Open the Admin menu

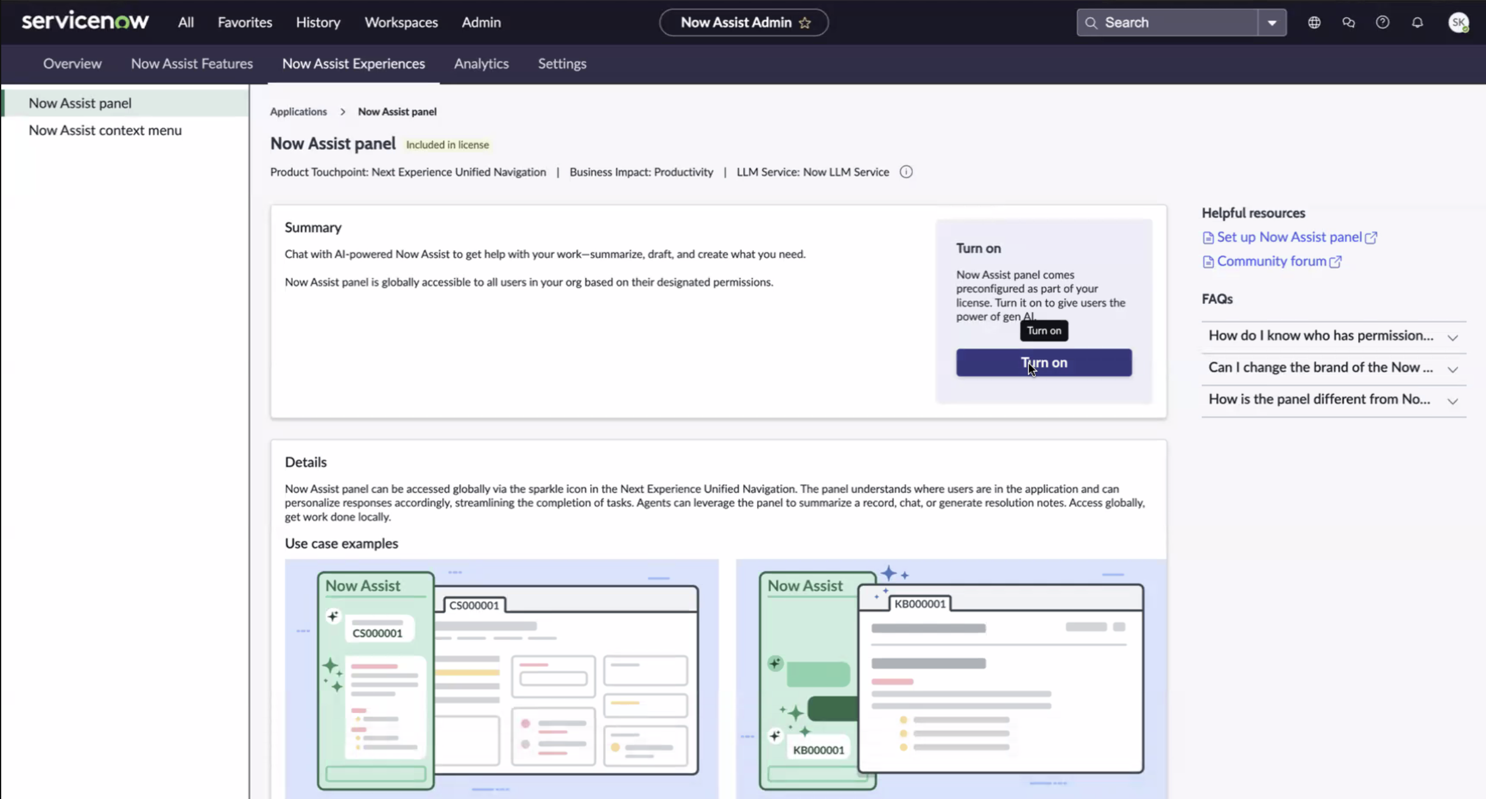[x=481, y=23]
